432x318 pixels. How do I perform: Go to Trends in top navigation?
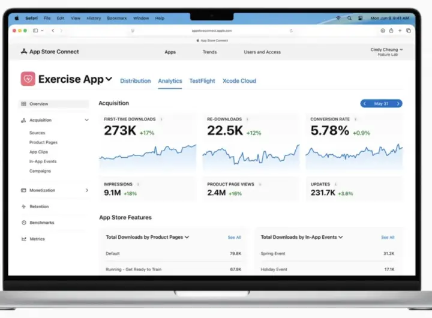pos(209,52)
